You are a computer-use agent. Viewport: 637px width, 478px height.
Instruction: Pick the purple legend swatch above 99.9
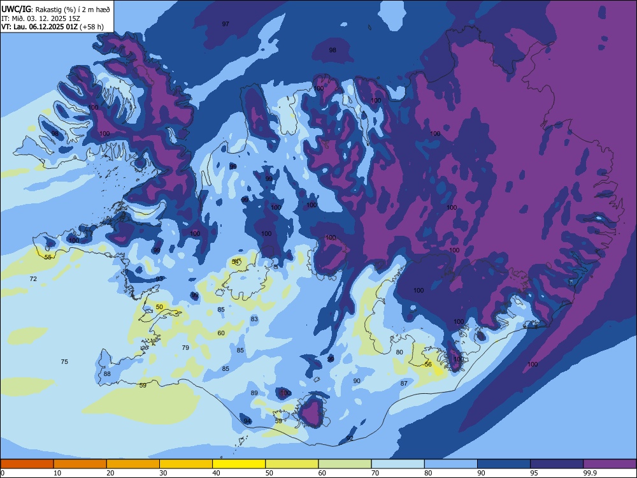pyautogui.click(x=610, y=464)
